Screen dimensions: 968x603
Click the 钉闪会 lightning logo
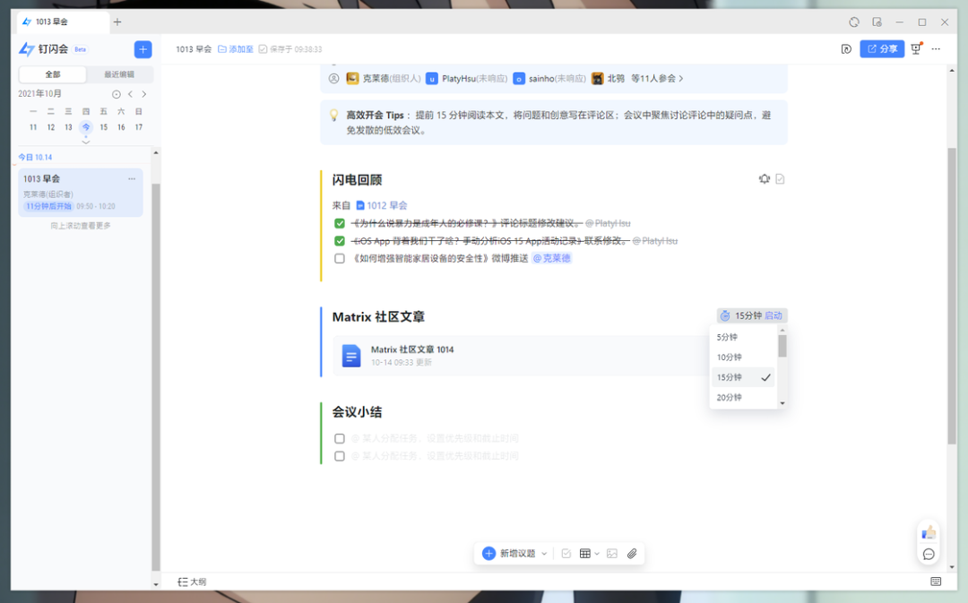click(27, 49)
